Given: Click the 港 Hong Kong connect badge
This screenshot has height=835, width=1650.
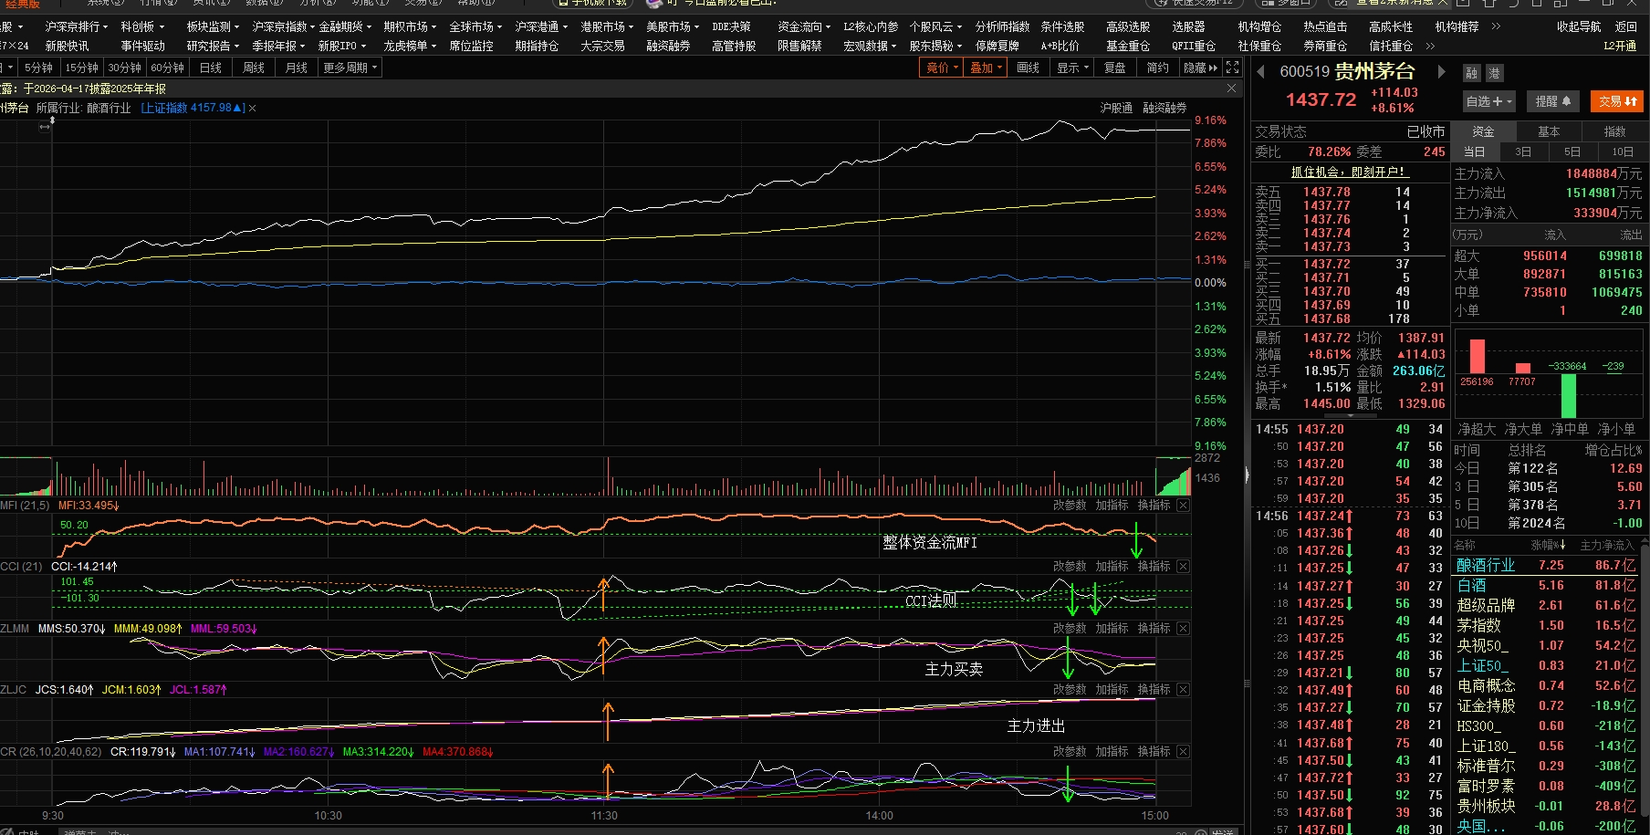Looking at the screenshot, I should pos(1494,73).
